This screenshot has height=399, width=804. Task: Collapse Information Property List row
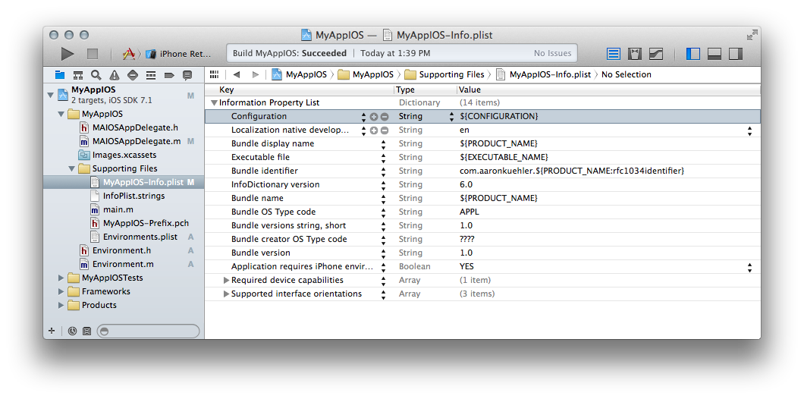[x=215, y=102]
